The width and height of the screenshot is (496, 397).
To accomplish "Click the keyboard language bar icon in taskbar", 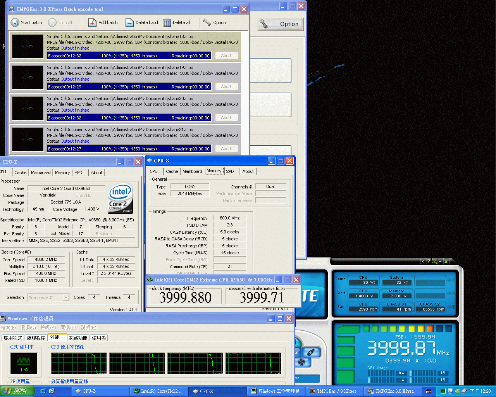I will 429,391.
